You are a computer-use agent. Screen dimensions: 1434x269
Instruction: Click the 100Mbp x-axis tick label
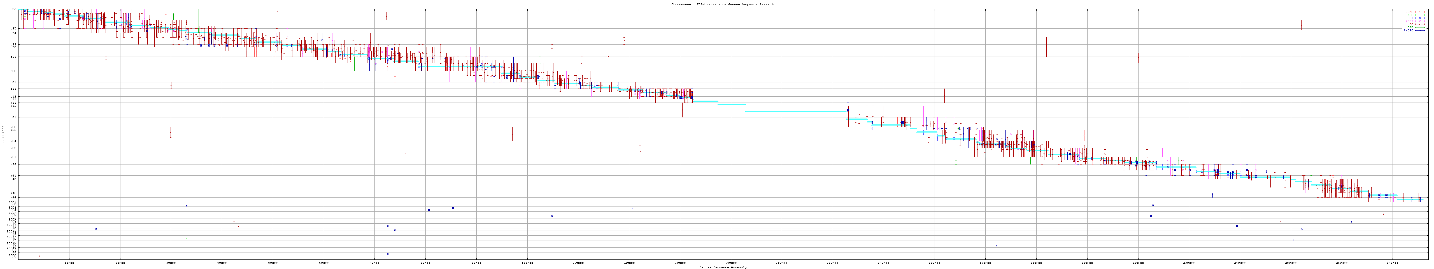[527, 262]
